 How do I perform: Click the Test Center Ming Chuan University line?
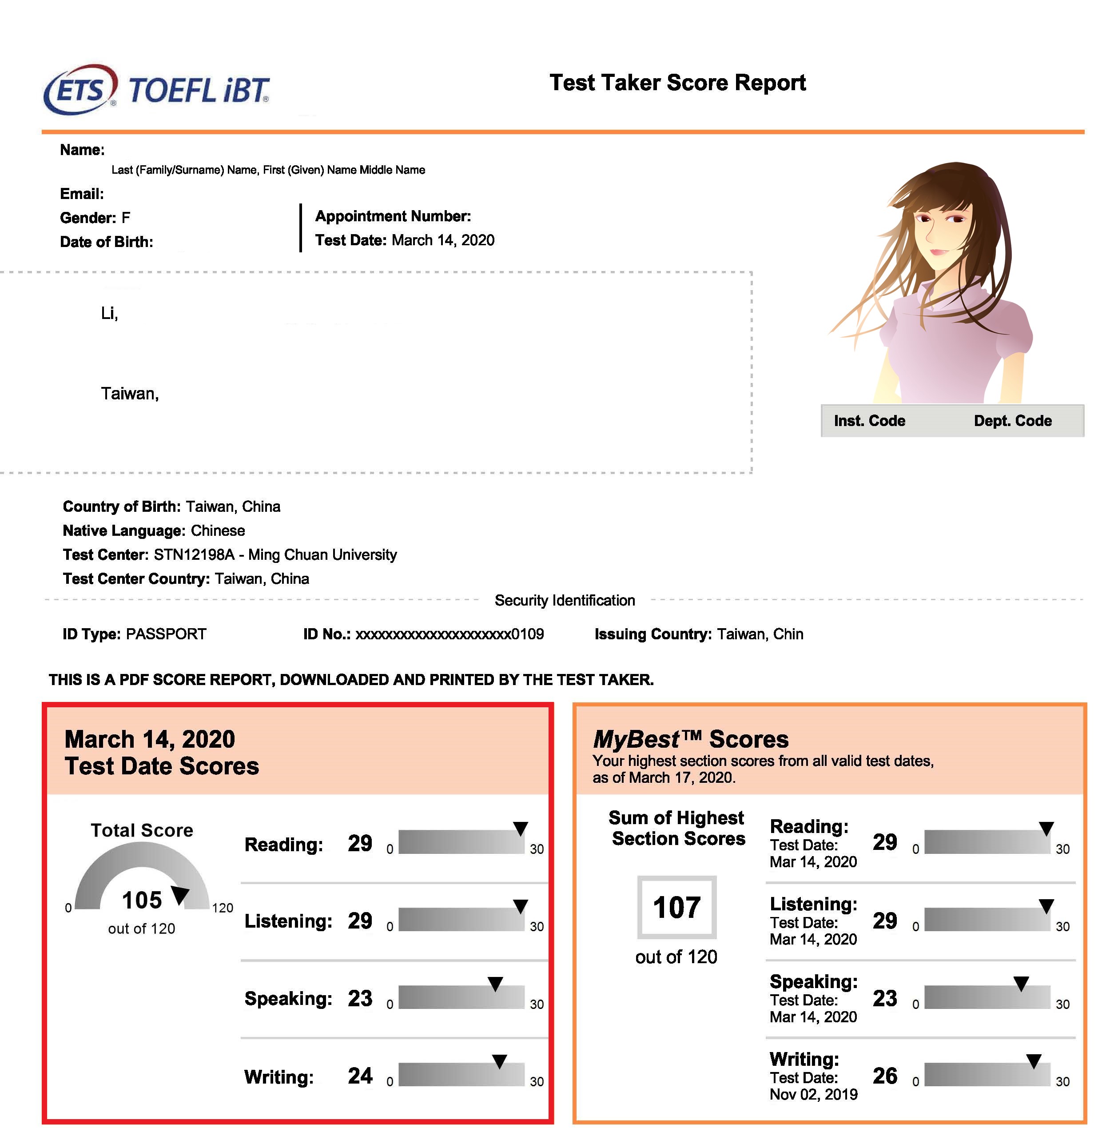[x=230, y=554]
